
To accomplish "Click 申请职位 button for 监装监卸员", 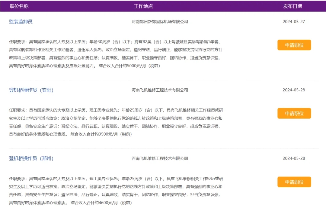I will click(x=294, y=45).
